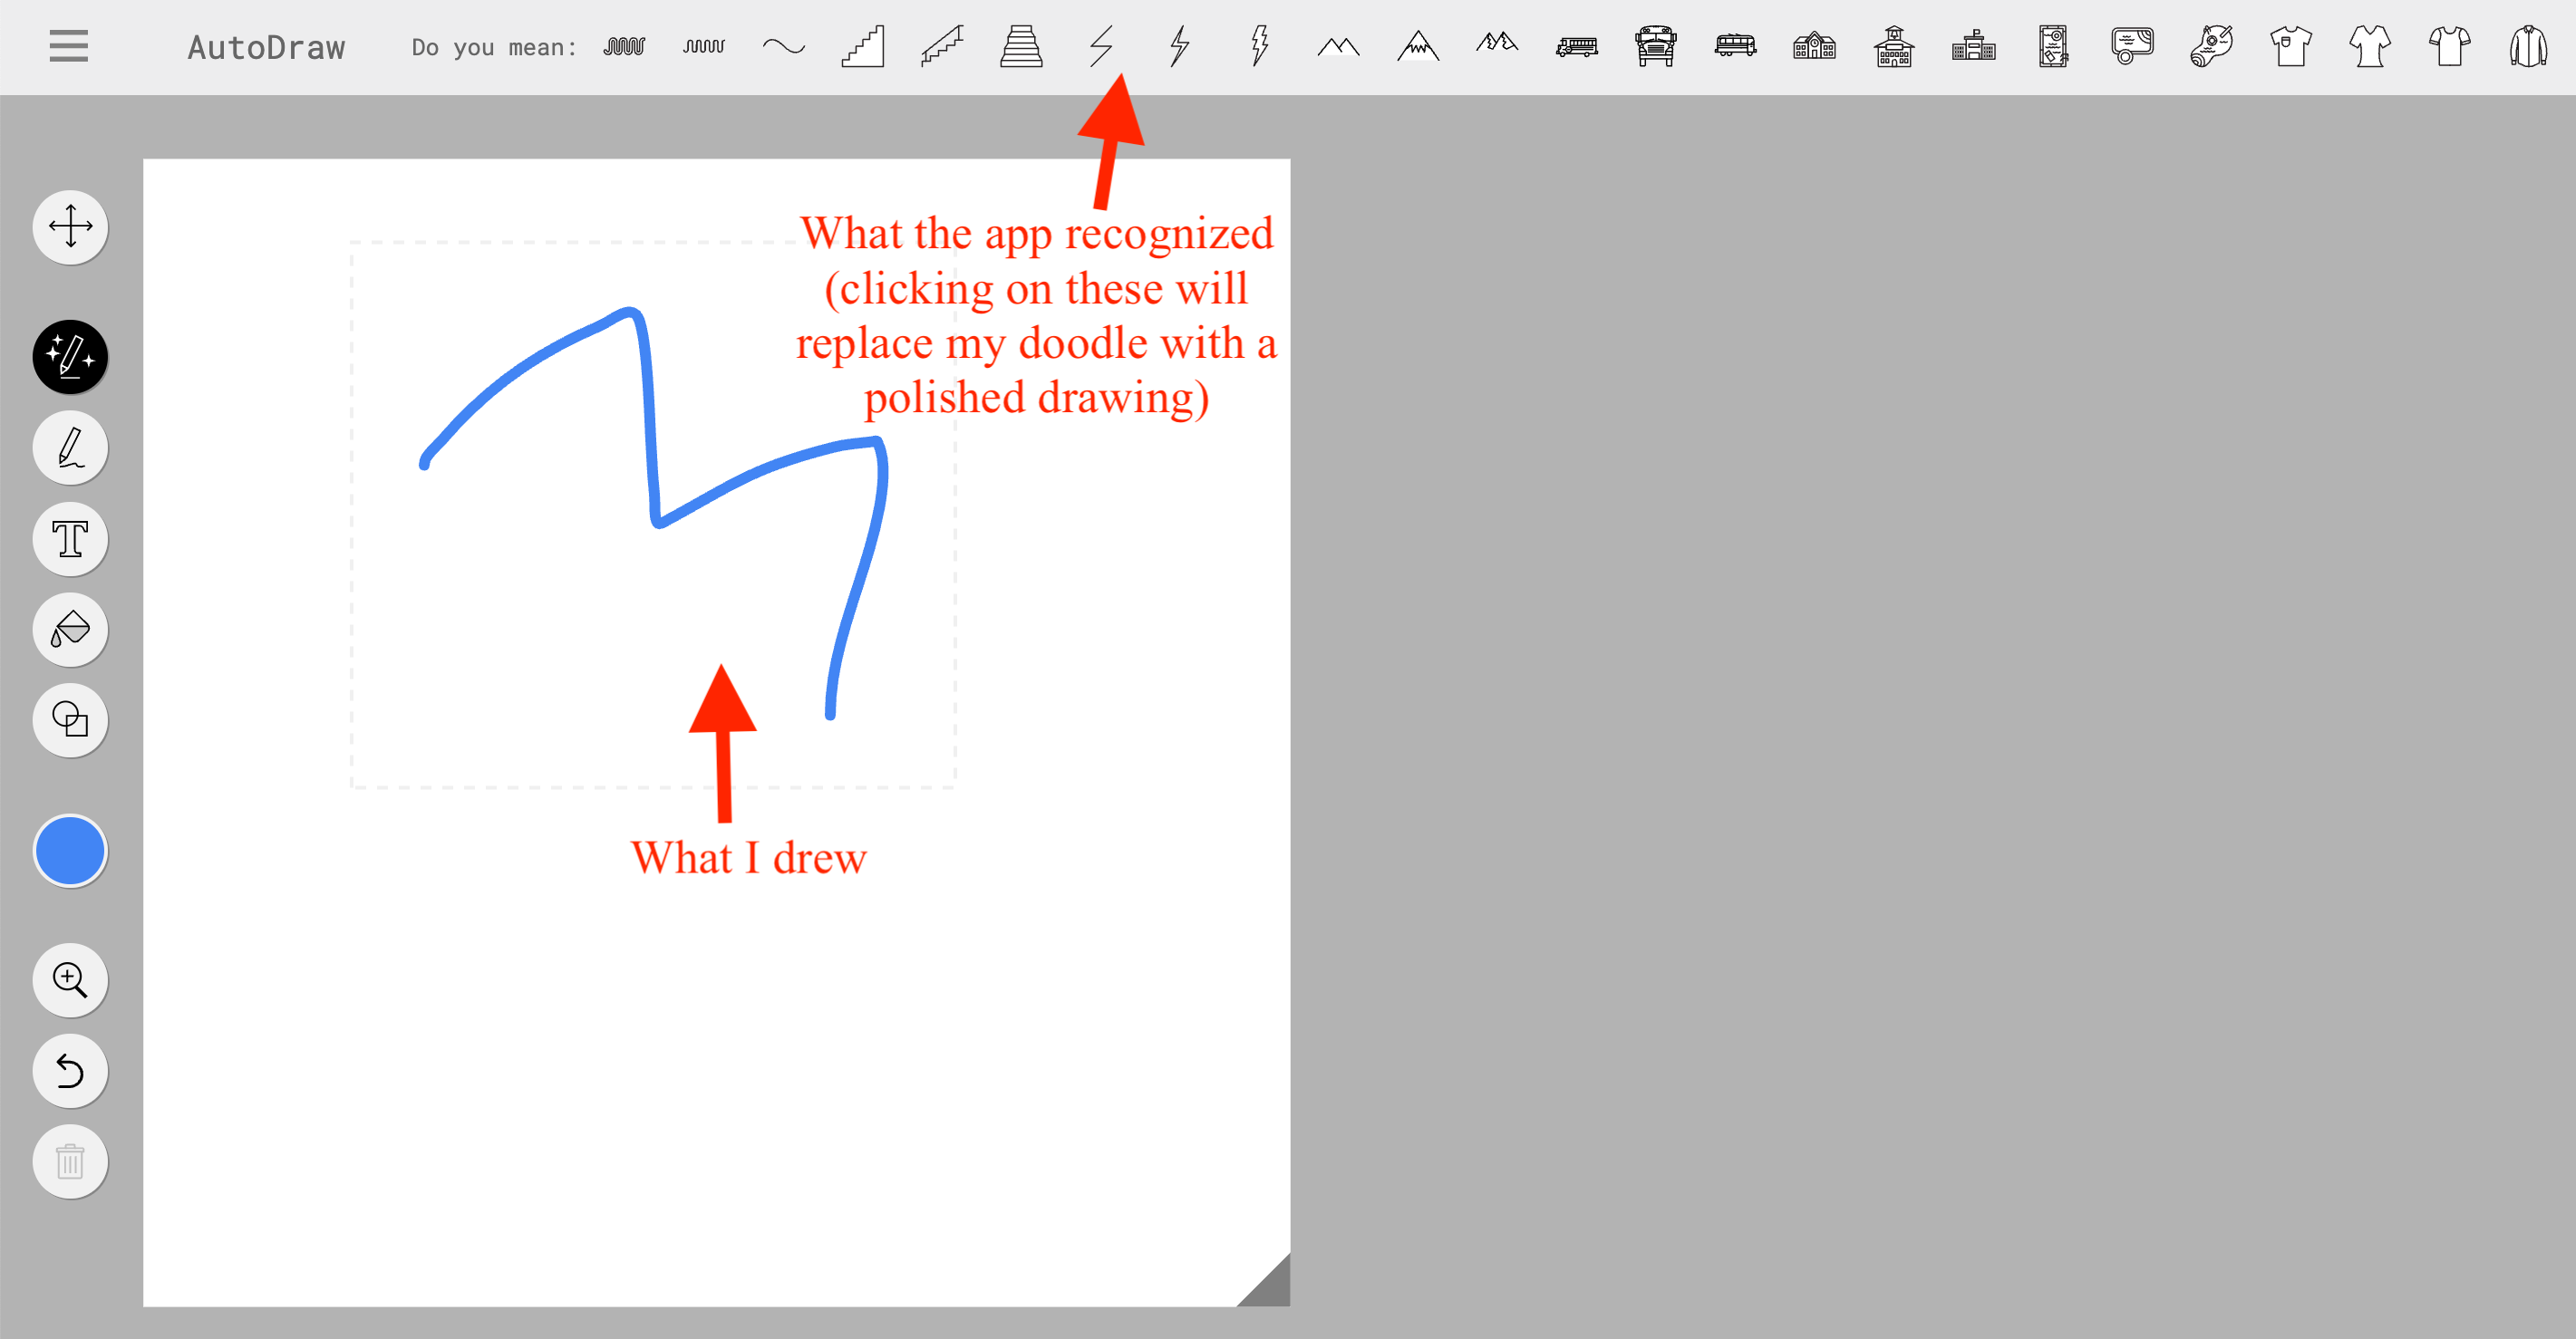Choose the thin squiggly wave suggestion

coord(704,46)
